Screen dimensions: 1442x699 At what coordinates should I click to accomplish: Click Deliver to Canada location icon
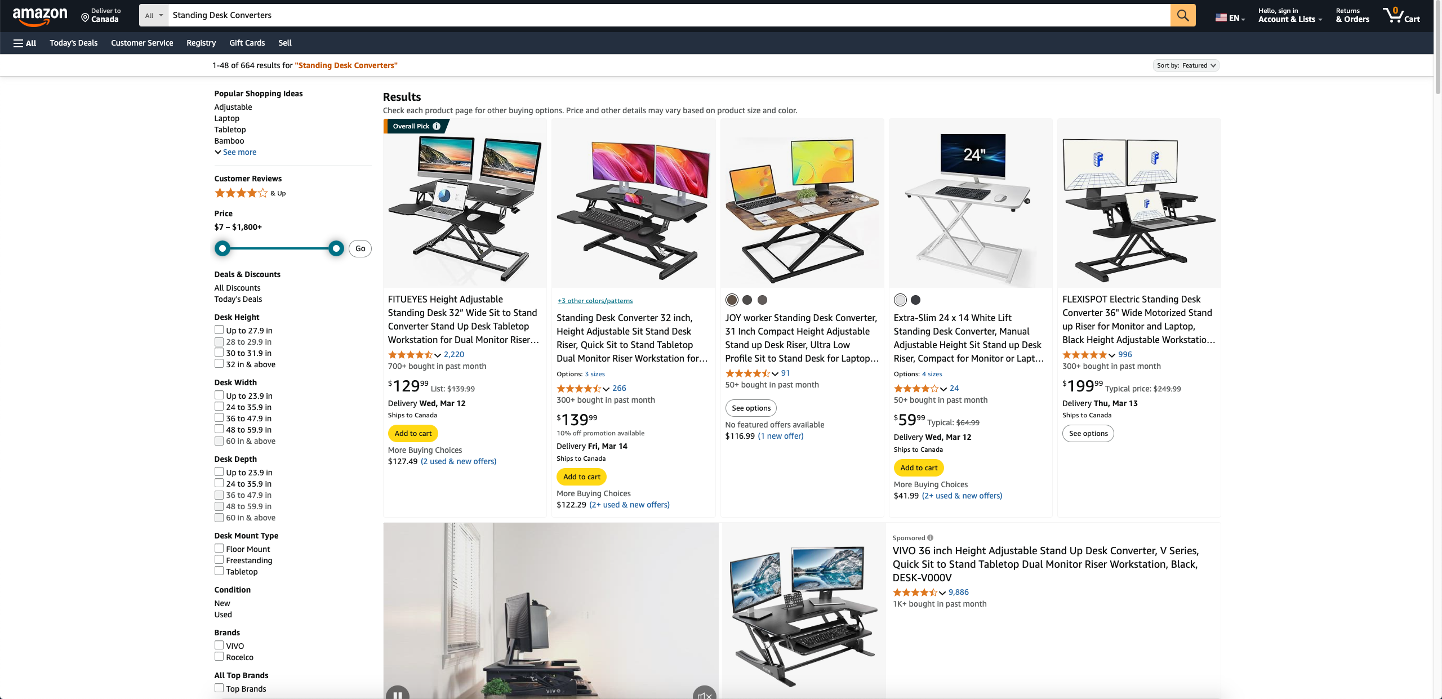tap(85, 17)
